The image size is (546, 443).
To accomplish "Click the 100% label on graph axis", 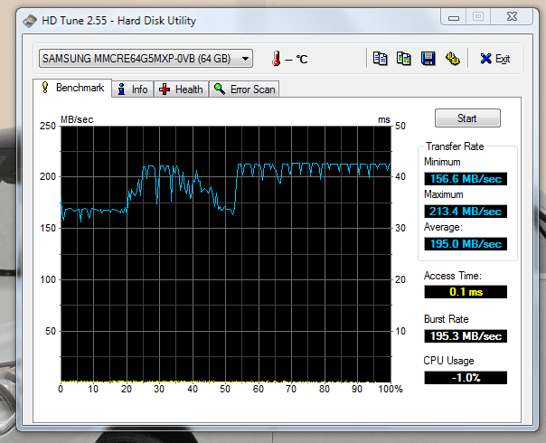I will click(391, 389).
